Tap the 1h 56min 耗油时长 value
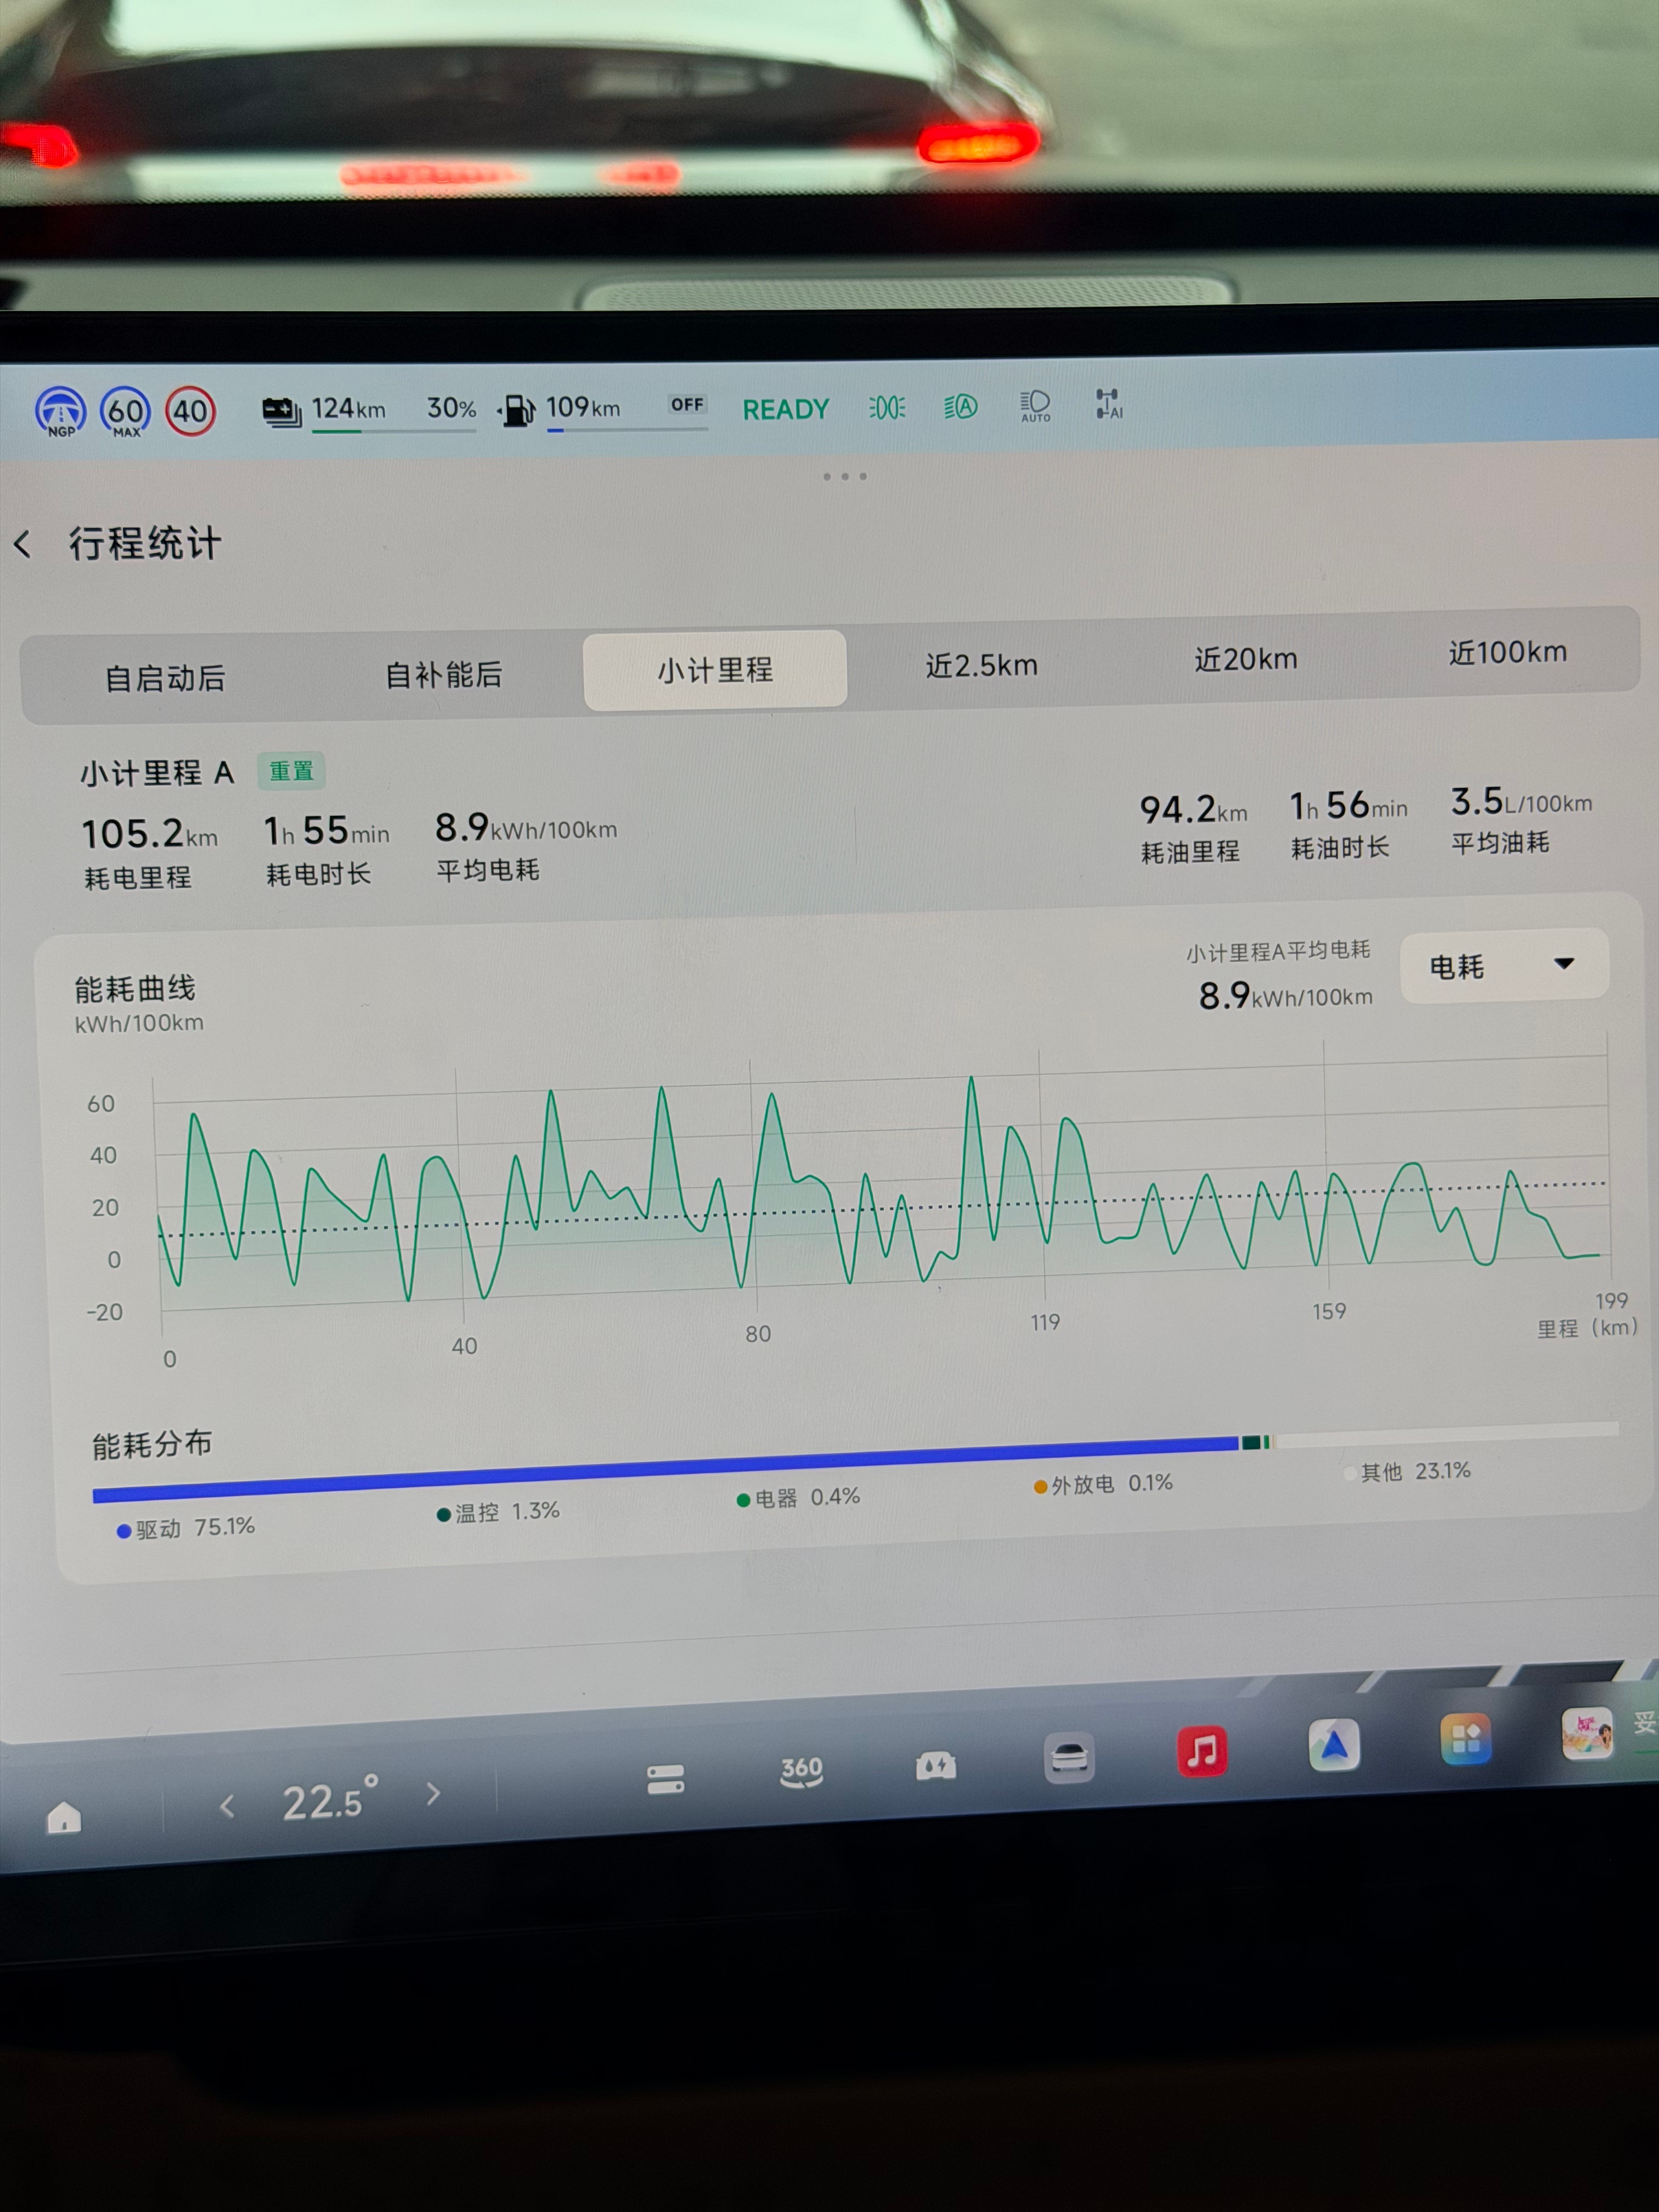The image size is (1659, 2212). (x=1348, y=806)
